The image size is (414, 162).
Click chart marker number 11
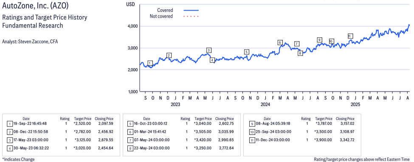coord(350,36)
